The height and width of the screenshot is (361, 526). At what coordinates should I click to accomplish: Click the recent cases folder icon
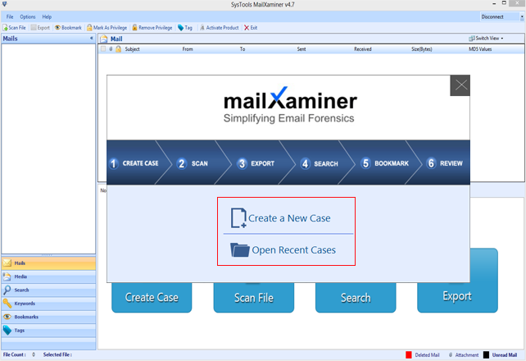(239, 250)
